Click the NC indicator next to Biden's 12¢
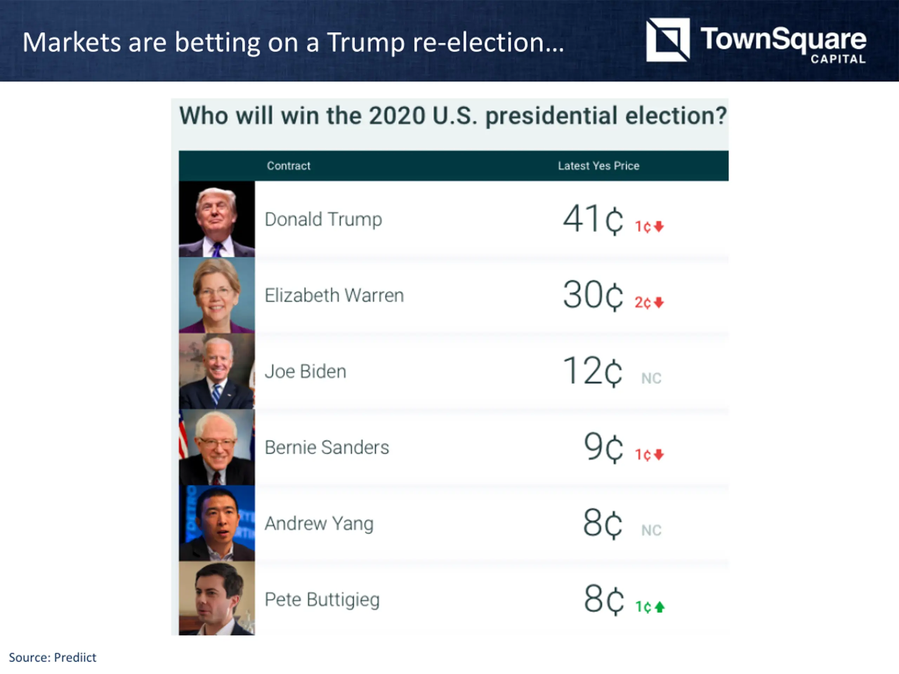This screenshot has width=899, height=674. click(x=651, y=378)
